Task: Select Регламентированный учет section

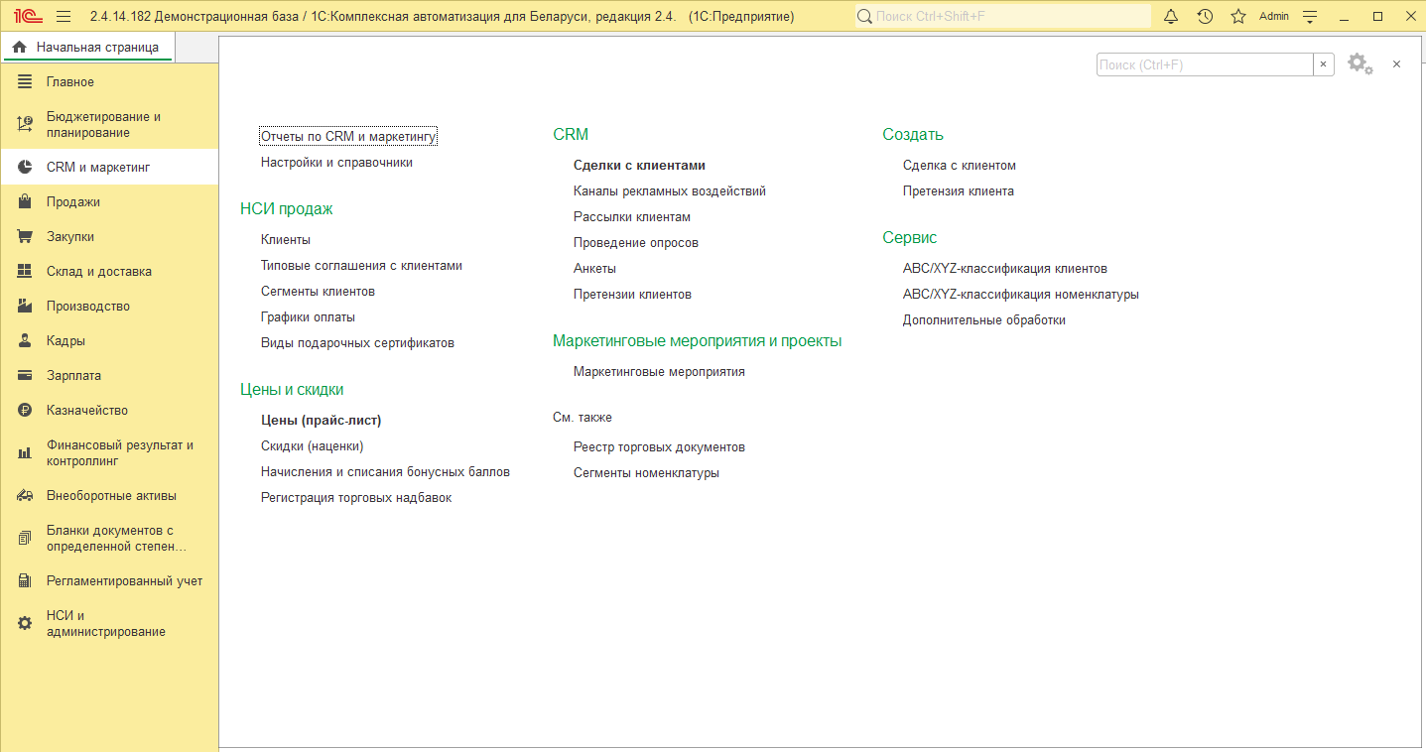Action: coord(124,580)
